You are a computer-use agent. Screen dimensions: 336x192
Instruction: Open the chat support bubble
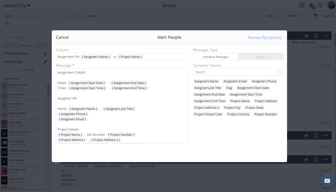click(x=327, y=180)
